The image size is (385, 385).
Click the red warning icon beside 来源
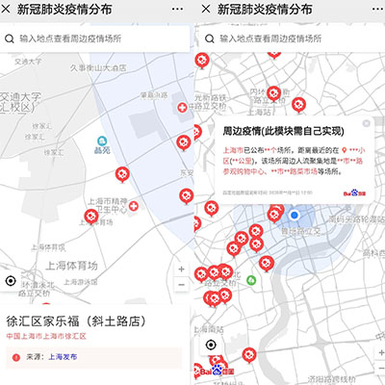pyautogui.click(x=16, y=357)
